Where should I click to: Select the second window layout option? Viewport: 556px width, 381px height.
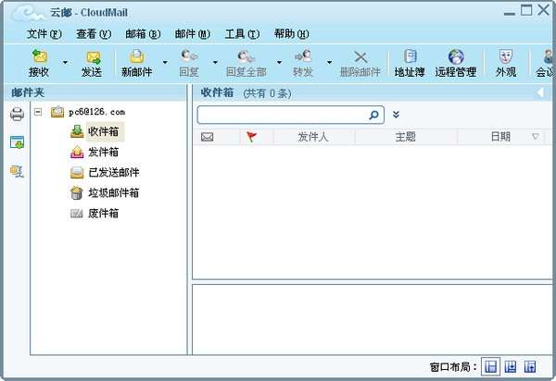[x=511, y=366]
